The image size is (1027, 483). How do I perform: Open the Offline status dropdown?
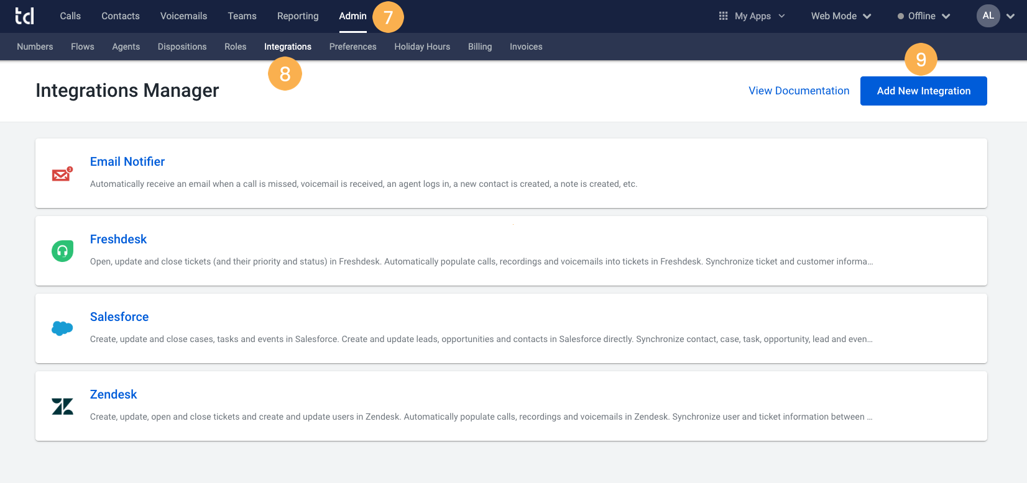click(924, 16)
